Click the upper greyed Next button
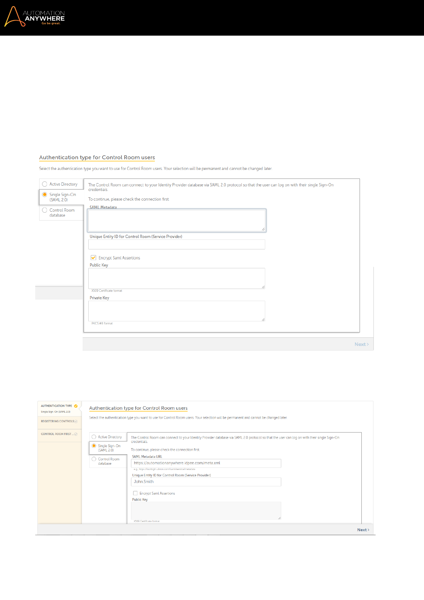424x600 pixels. point(361,344)
